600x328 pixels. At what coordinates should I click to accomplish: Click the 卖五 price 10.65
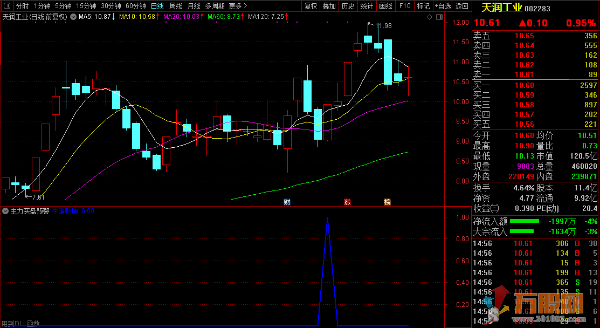(524, 36)
